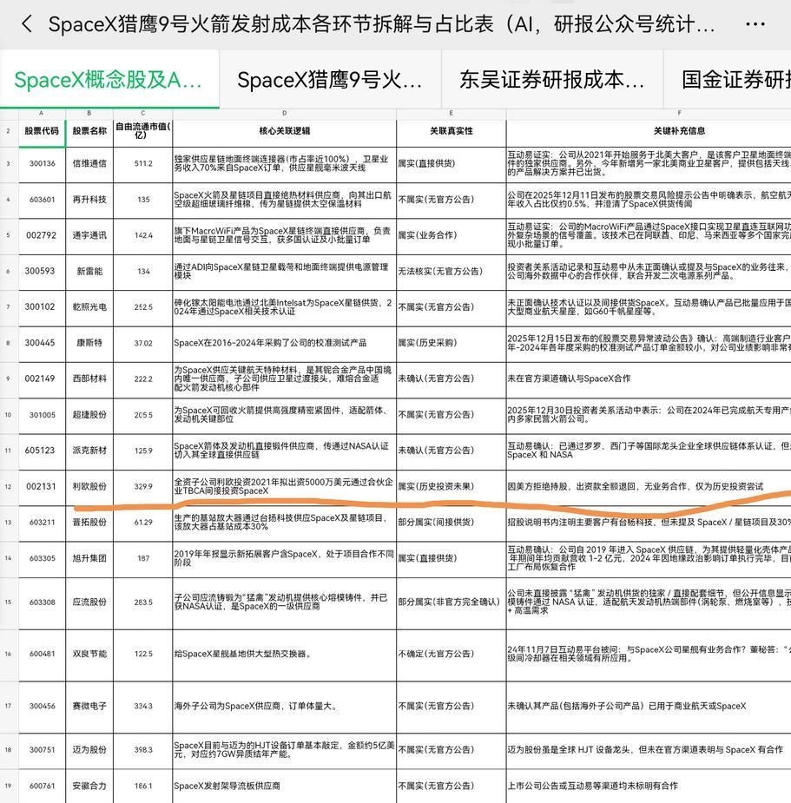Open the 国金证券研 sheet tab
Image resolution: width=791 pixels, height=803 pixels.
pos(728,79)
